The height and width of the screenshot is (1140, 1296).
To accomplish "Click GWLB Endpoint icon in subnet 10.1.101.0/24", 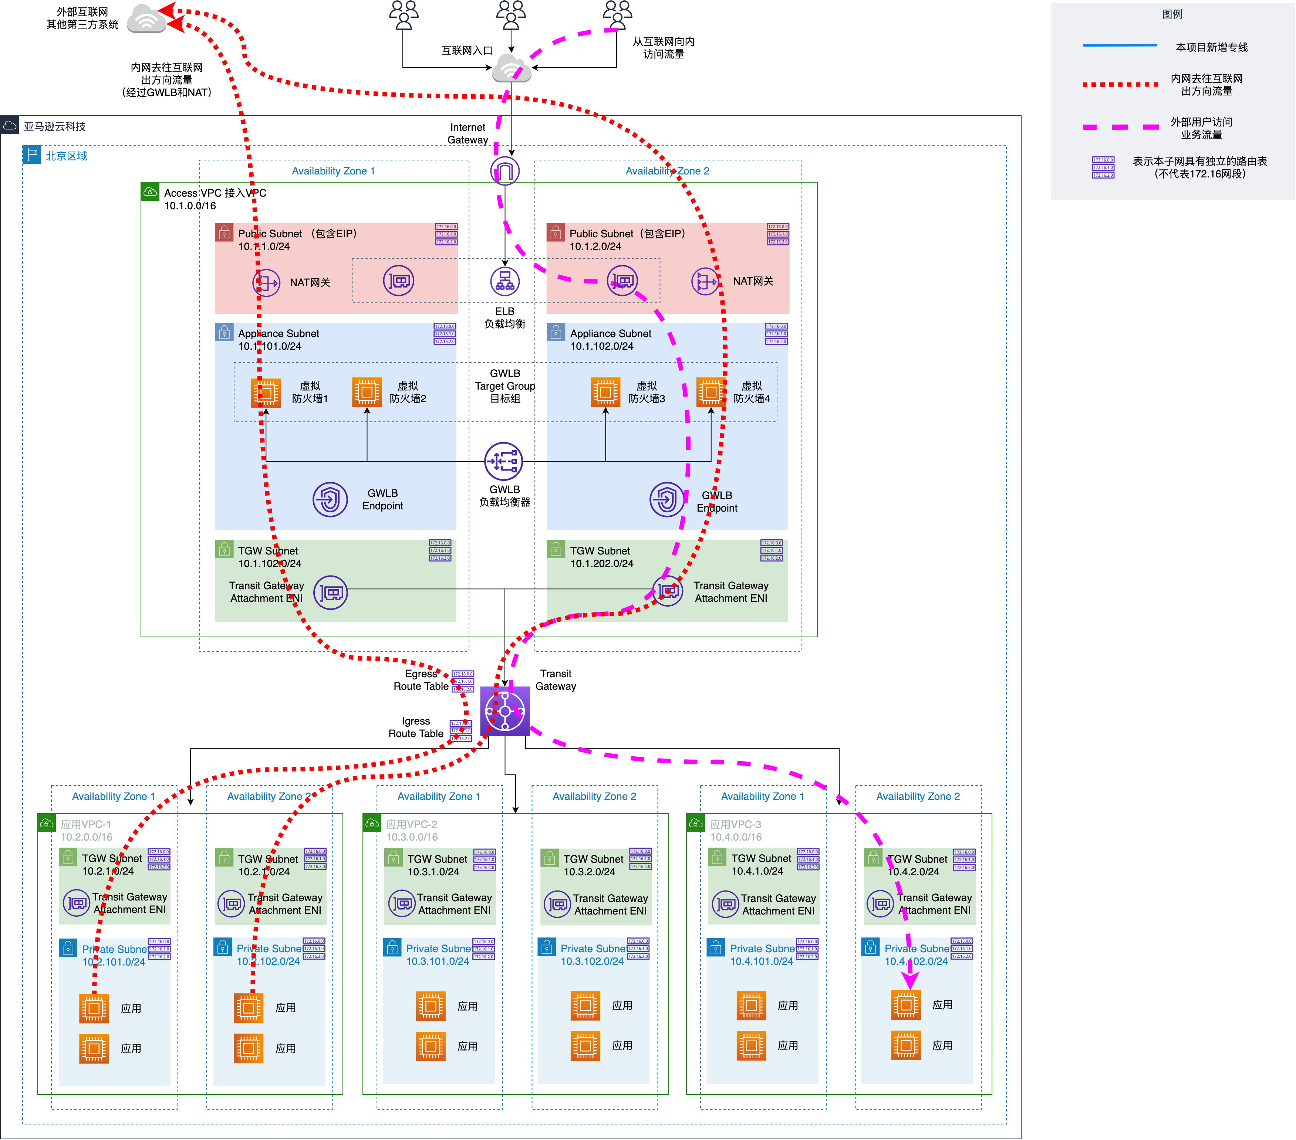I will pyautogui.click(x=330, y=499).
